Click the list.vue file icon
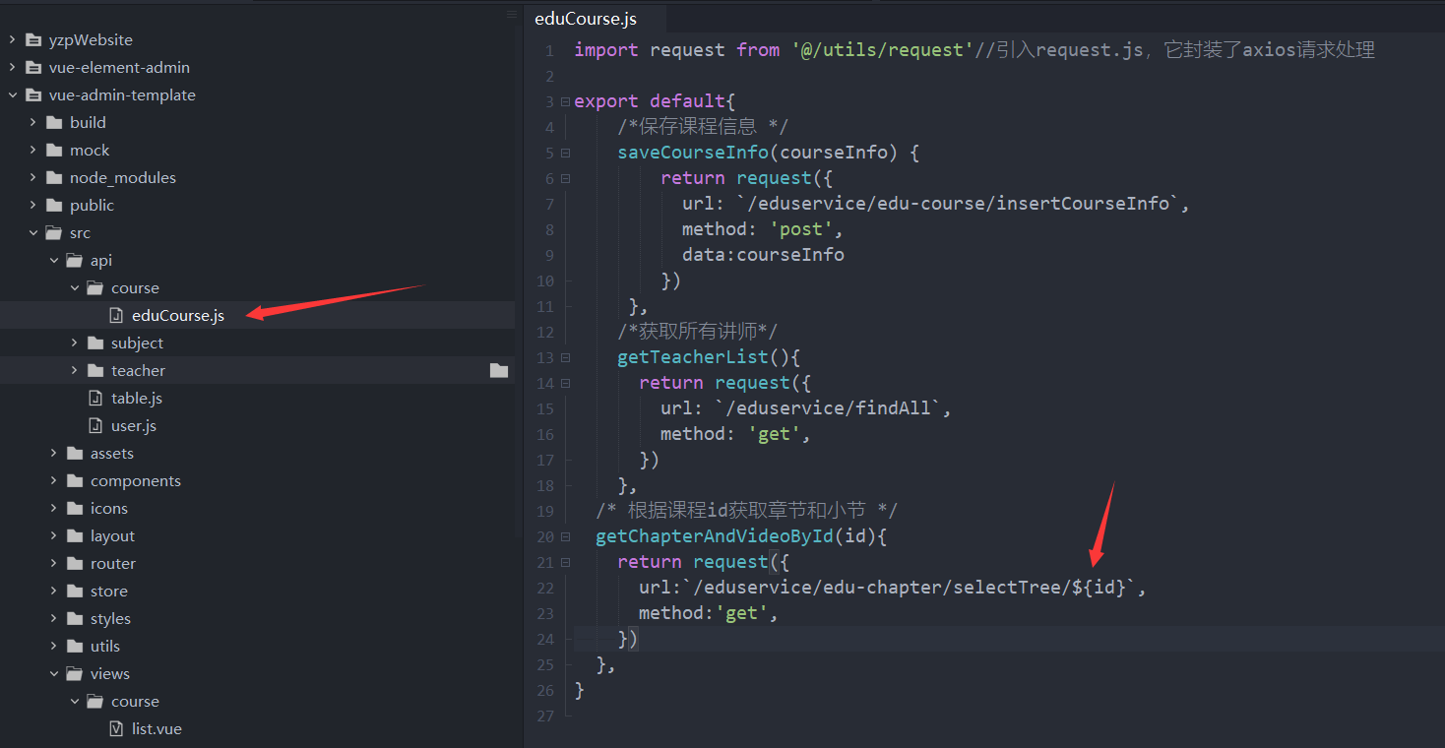 pos(116,729)
